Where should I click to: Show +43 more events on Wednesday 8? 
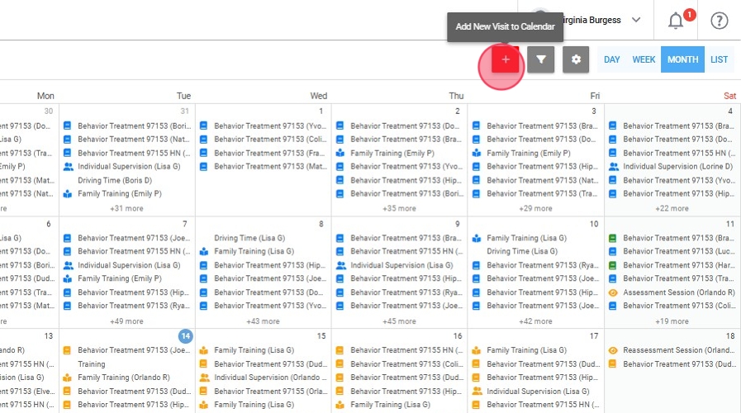[263, 321]
